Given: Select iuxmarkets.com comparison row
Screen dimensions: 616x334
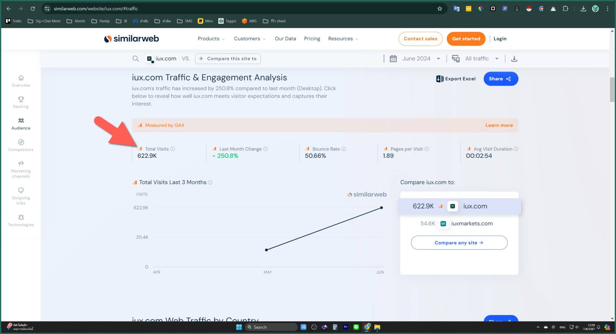Looking at the screenshot, I should (459, 224).
